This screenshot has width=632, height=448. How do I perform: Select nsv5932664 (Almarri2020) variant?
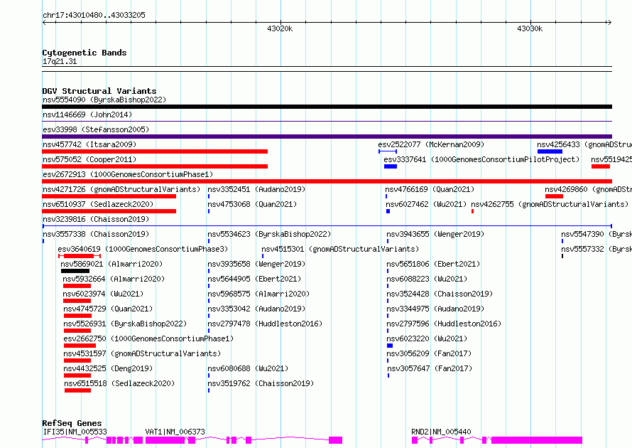[114, 279]
